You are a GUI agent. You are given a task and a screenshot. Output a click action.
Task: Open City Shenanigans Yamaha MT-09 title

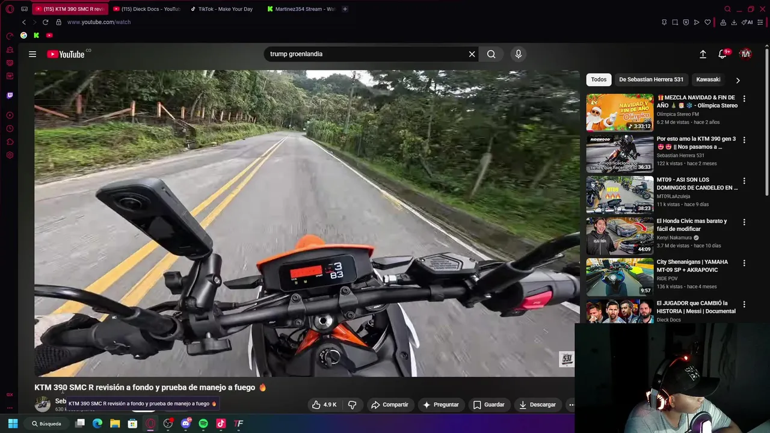click(x=692, y=266)
